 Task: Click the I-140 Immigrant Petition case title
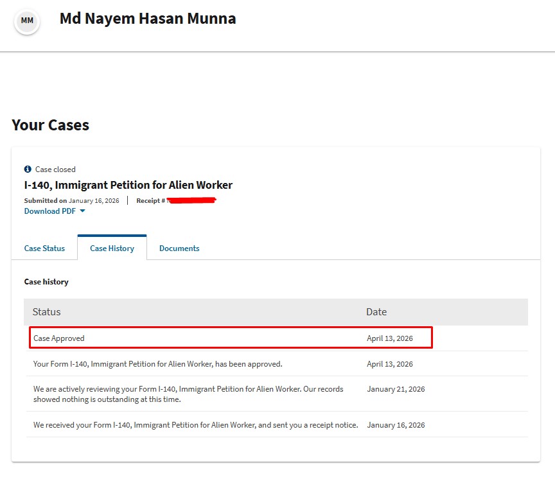point(128,185)
